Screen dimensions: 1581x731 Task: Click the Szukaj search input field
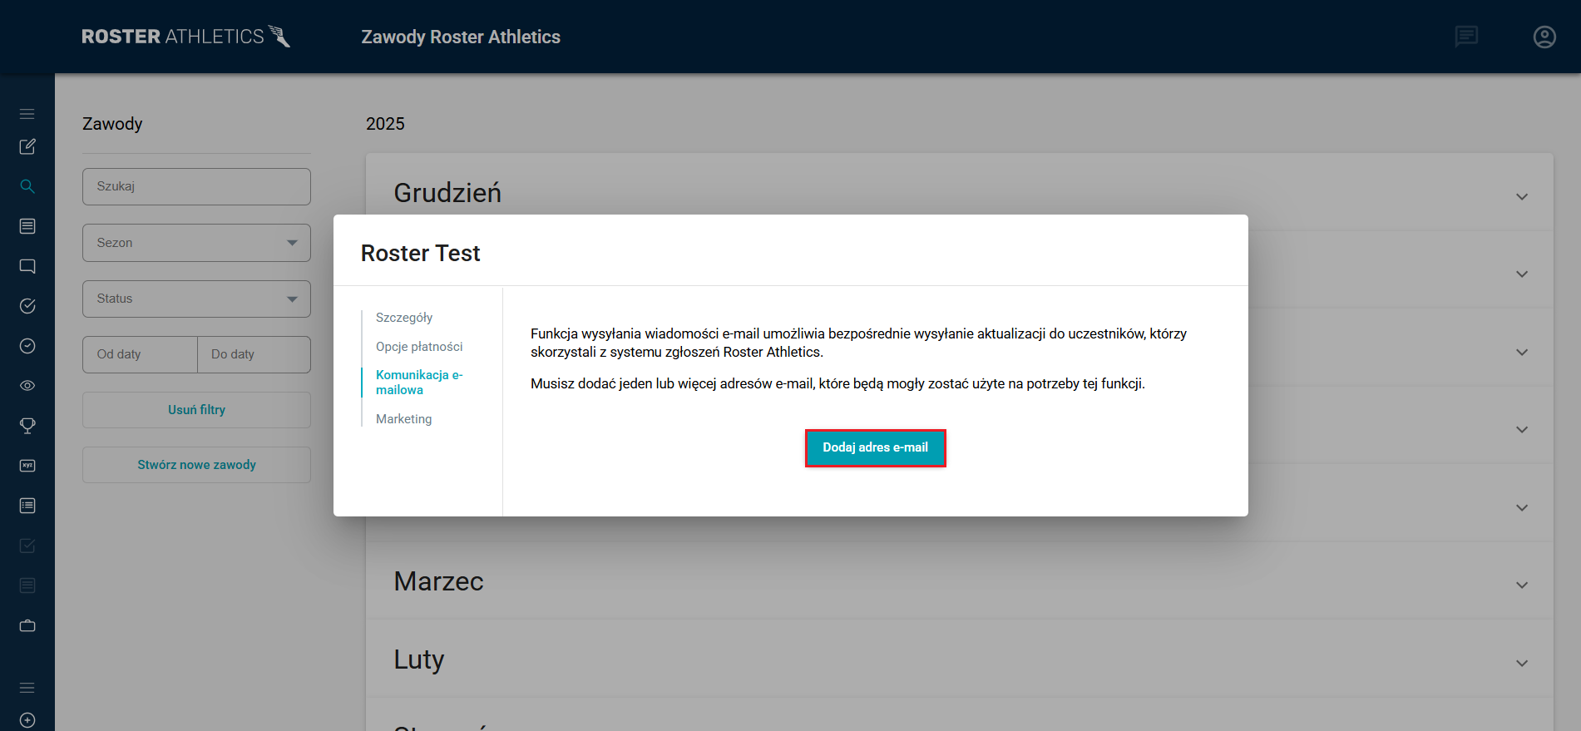(196, 186)
